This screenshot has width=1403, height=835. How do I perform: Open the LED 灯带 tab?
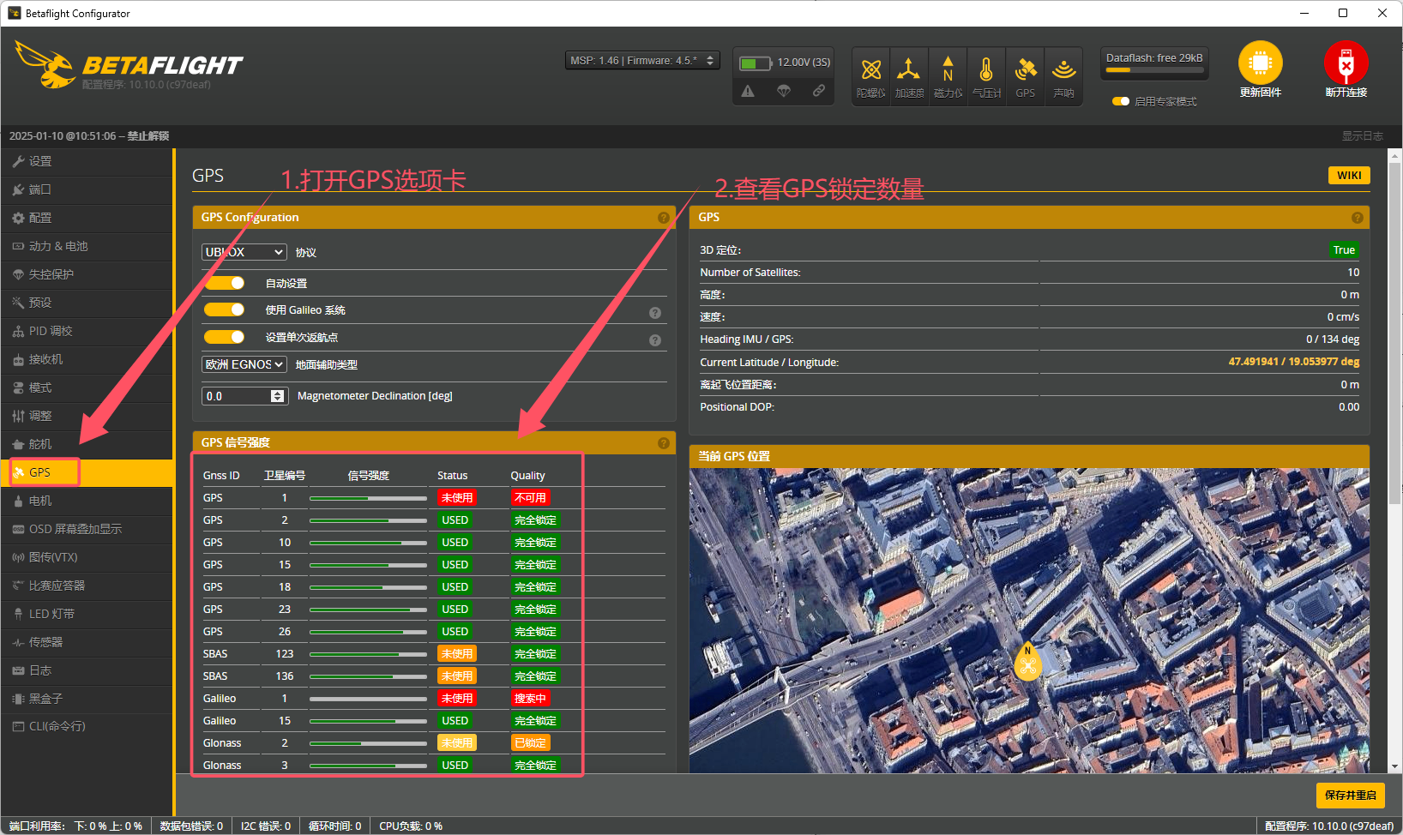[x=87, y=614]
